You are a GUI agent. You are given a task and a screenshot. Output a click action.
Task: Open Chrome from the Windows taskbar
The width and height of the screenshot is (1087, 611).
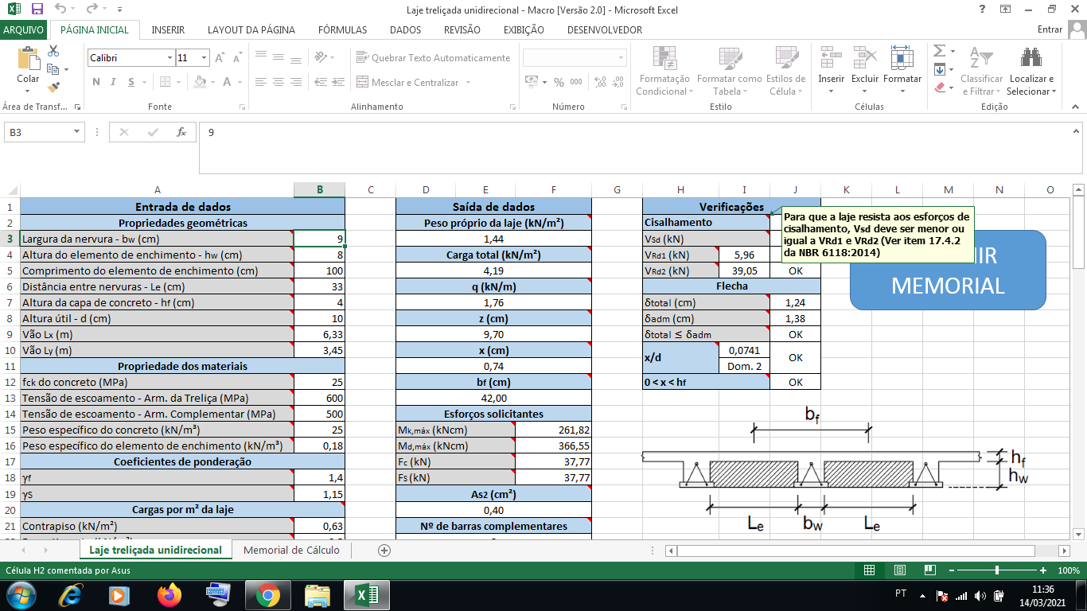[267, 595]
